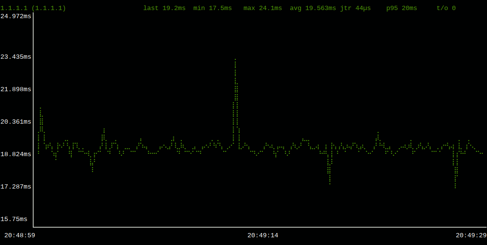
Task: Click the 20:48:59 time axis label
Action: coord(20,235)
